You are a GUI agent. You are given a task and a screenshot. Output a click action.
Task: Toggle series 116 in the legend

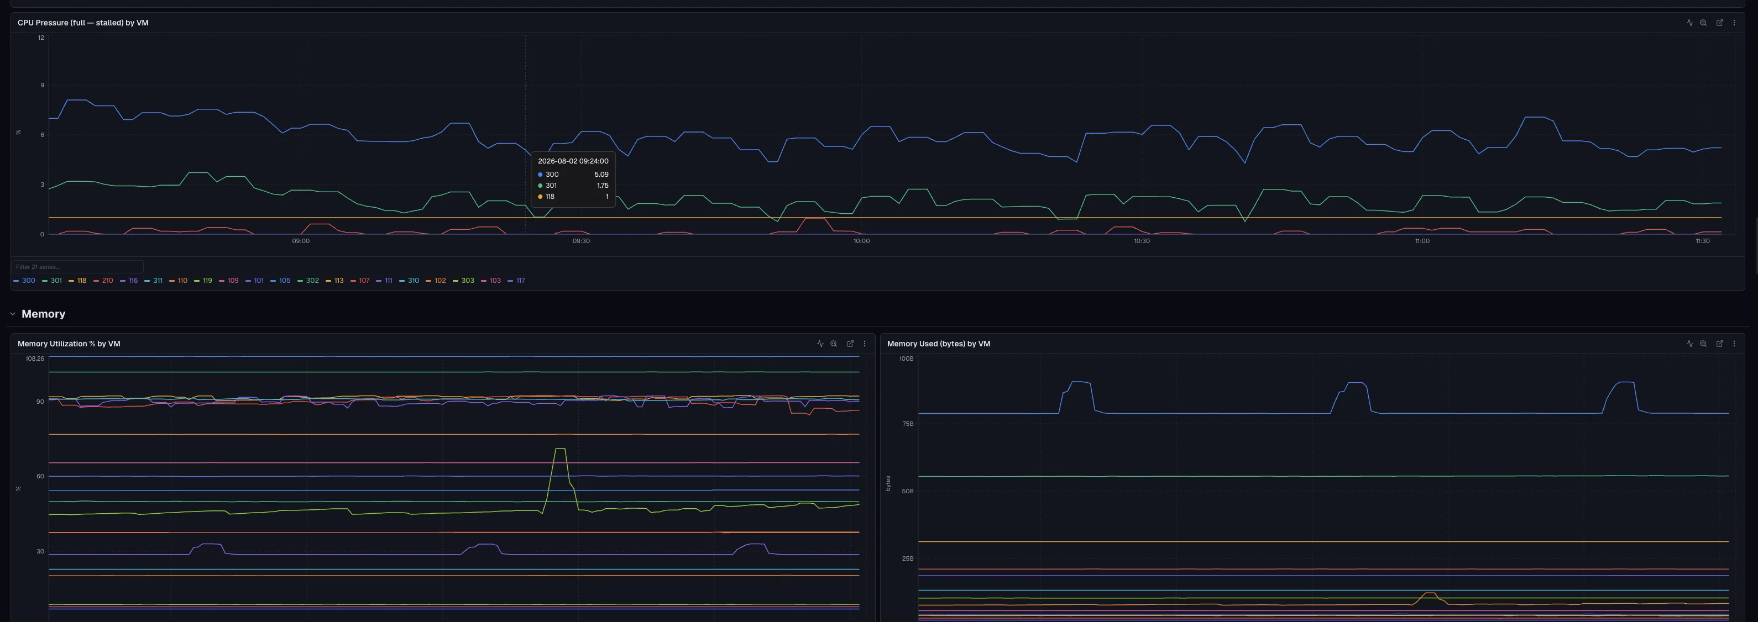coord(129,280)
